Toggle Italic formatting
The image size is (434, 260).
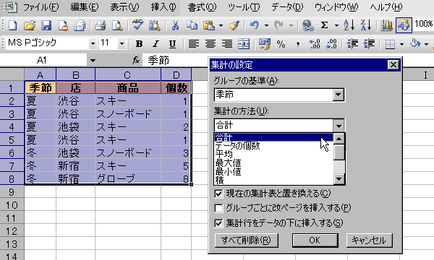156,43
